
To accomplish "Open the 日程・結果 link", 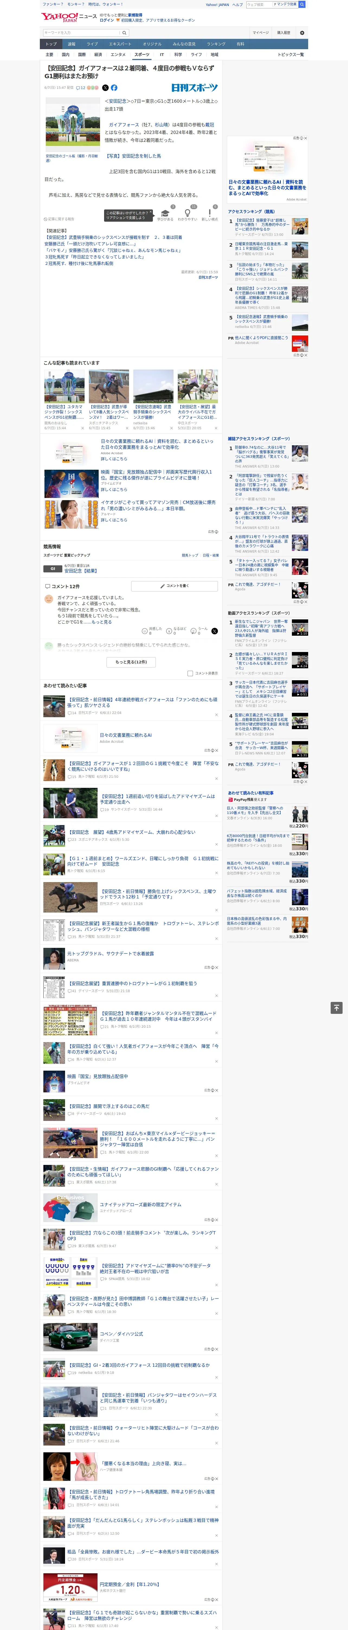I will (210, 555).
